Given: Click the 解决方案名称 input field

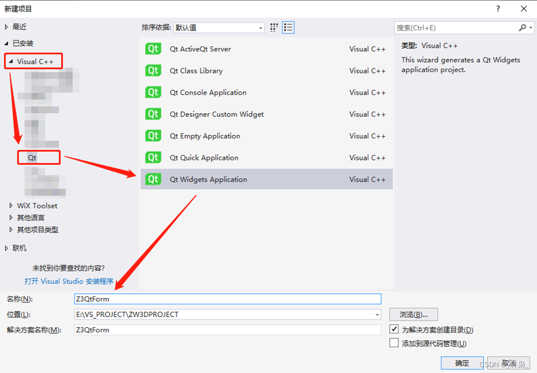Looking at the screenshot, I should (x=228, y=330).
